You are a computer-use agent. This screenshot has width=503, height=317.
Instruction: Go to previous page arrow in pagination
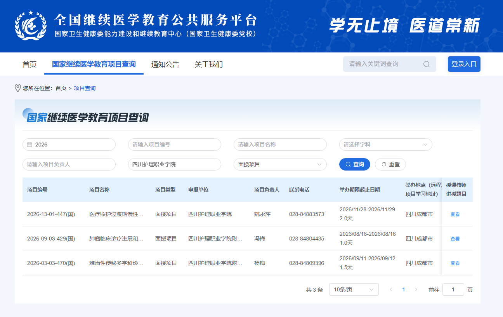pyautogui.click(x=391, y=289)
